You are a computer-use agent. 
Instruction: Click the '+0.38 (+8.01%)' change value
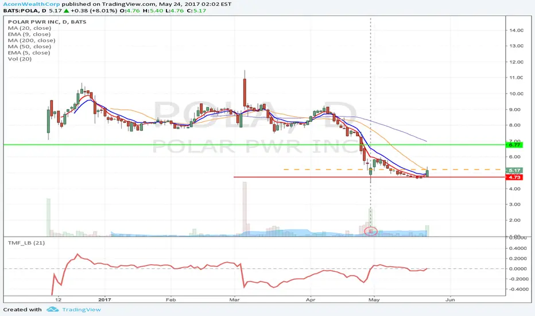94,10
